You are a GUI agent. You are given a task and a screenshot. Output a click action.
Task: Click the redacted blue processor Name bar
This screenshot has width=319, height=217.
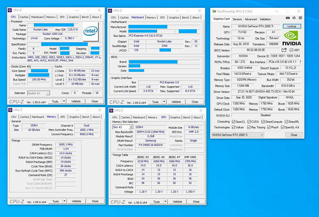[x=54, y=25]
